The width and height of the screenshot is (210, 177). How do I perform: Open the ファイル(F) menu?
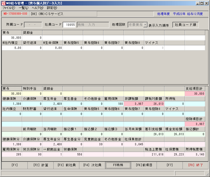(x=9, y=8)
